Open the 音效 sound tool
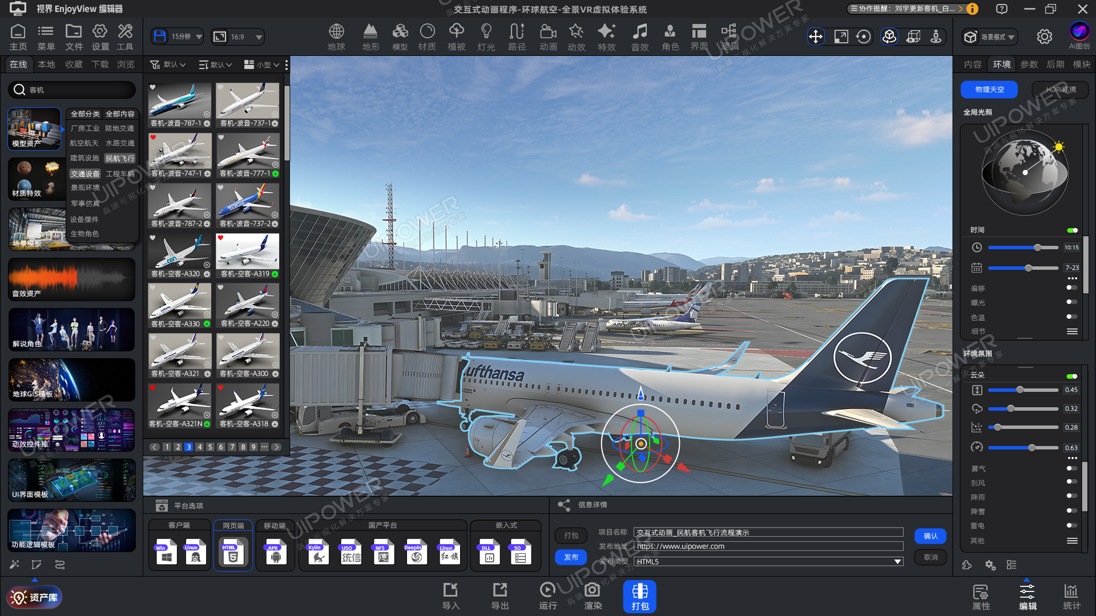 tap(640, 37)
